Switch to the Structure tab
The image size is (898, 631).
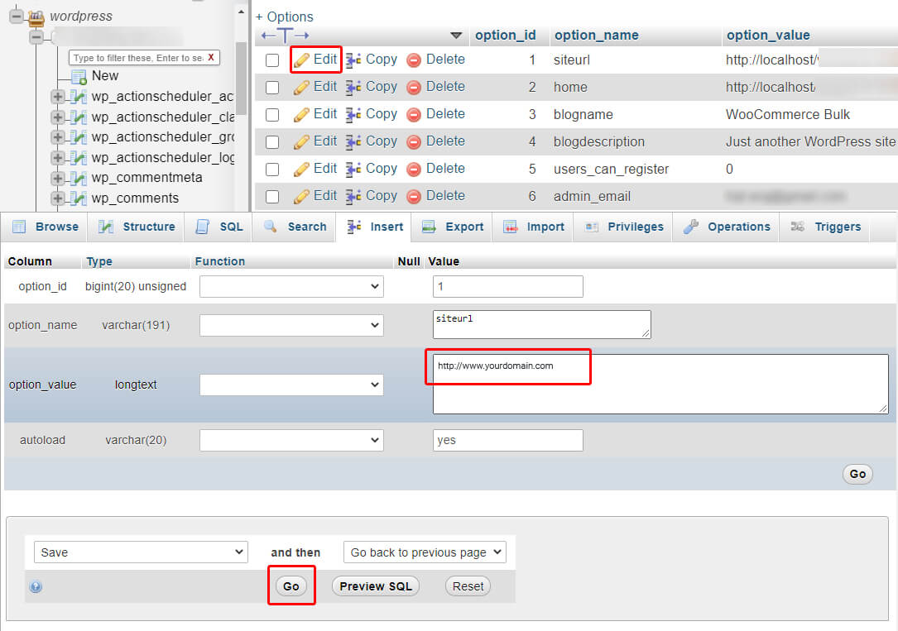point(137,227)
